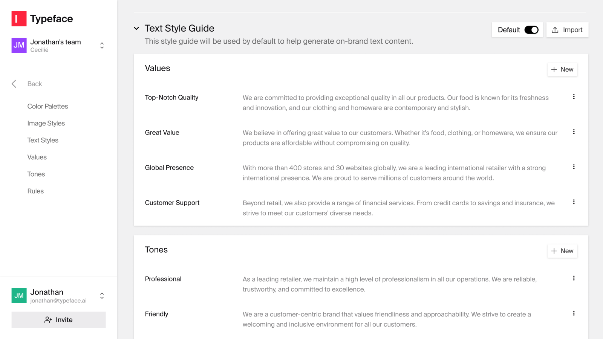Click the three-dot menu for Global Presence
The width and height of the screenshot is (603, 339).
[x=574, y=167]
